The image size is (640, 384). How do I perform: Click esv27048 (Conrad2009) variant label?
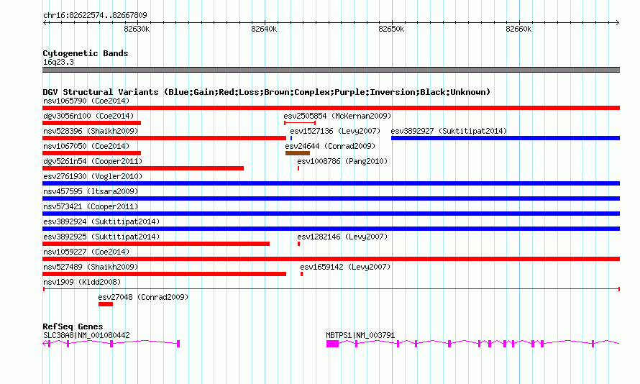pos(143,297)
